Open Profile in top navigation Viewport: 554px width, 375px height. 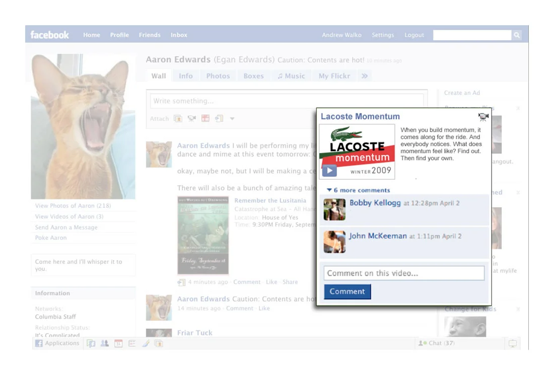click(119, 35)
